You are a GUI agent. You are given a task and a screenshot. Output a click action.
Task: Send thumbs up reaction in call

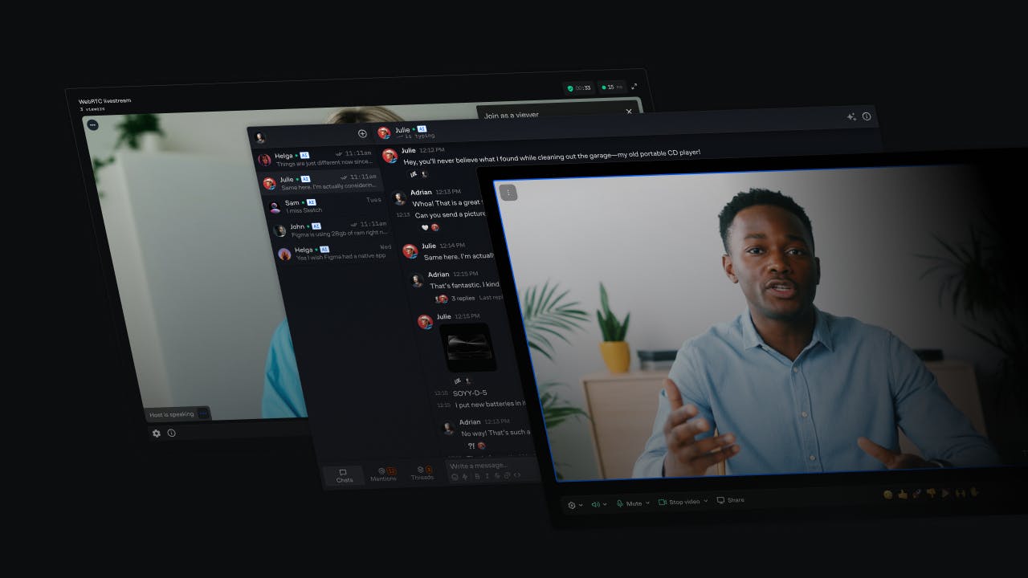tap(903, 495)
